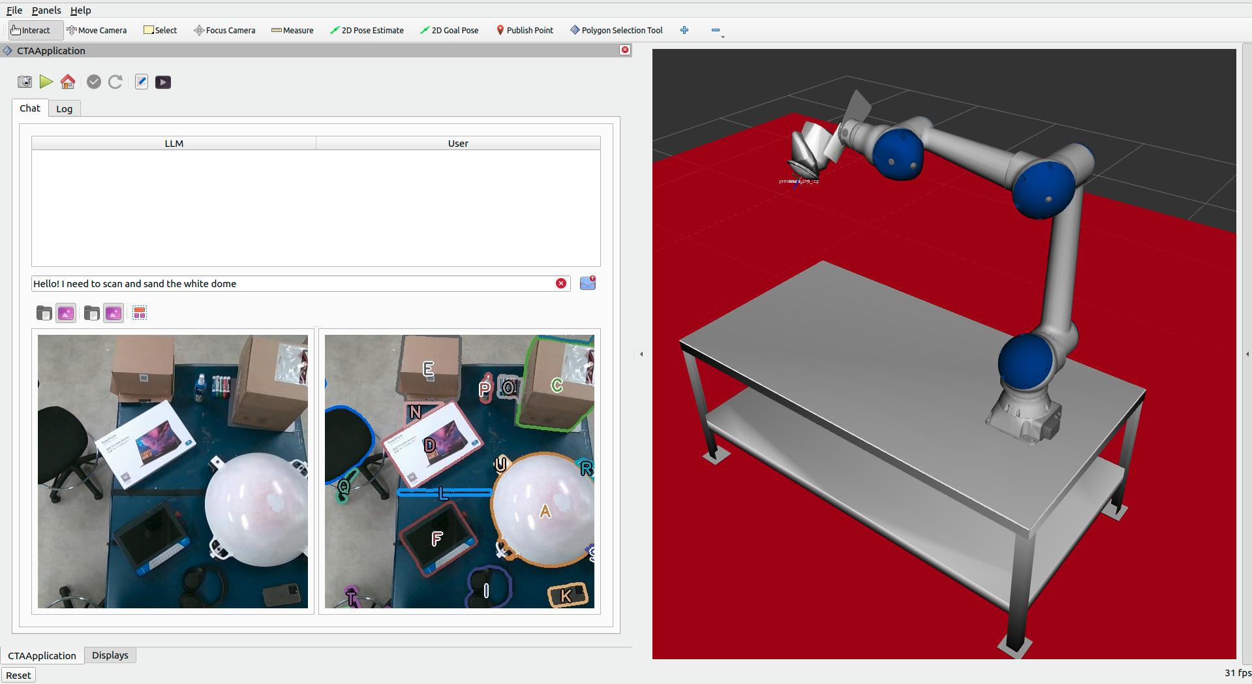Image resolution: width=1252 pixels, height=684 pixels.
Task: Activate the Publish Point tool
Action: 525,30
